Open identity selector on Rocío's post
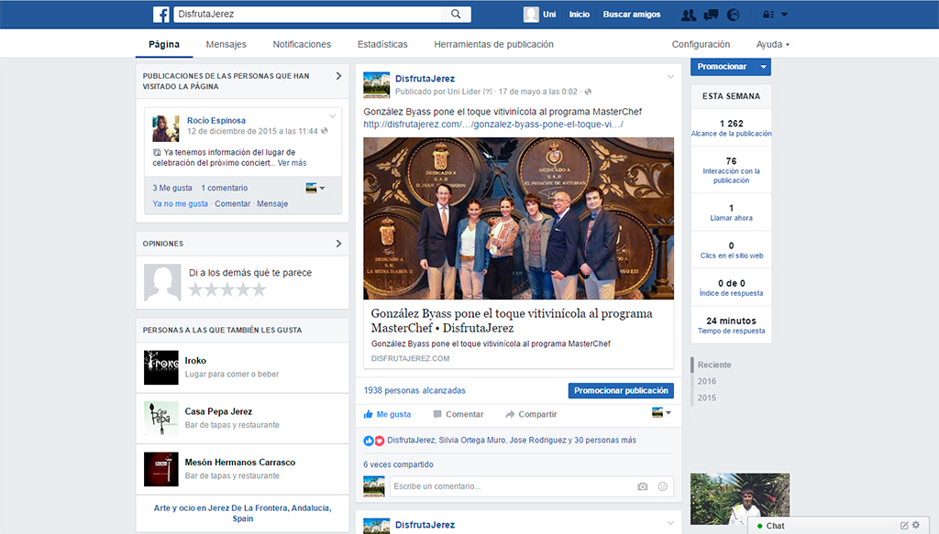Screen dimensions: 939x534 point(315,189)
